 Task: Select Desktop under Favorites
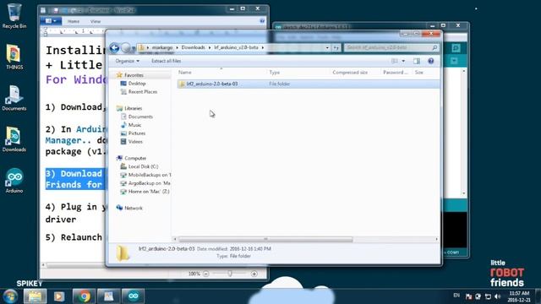click(x=137, y=84)
